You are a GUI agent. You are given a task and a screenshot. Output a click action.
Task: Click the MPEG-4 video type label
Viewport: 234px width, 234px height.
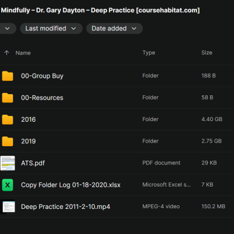click(x=161, y=207)
